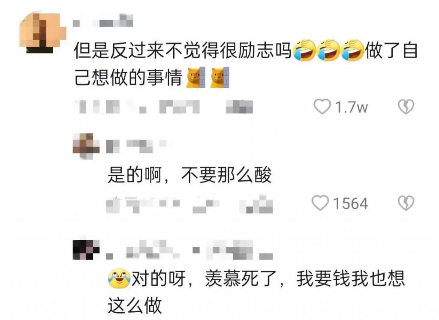
Task: Select the reply 是的啊，不要那么酸
Action: tap(189, 175)
